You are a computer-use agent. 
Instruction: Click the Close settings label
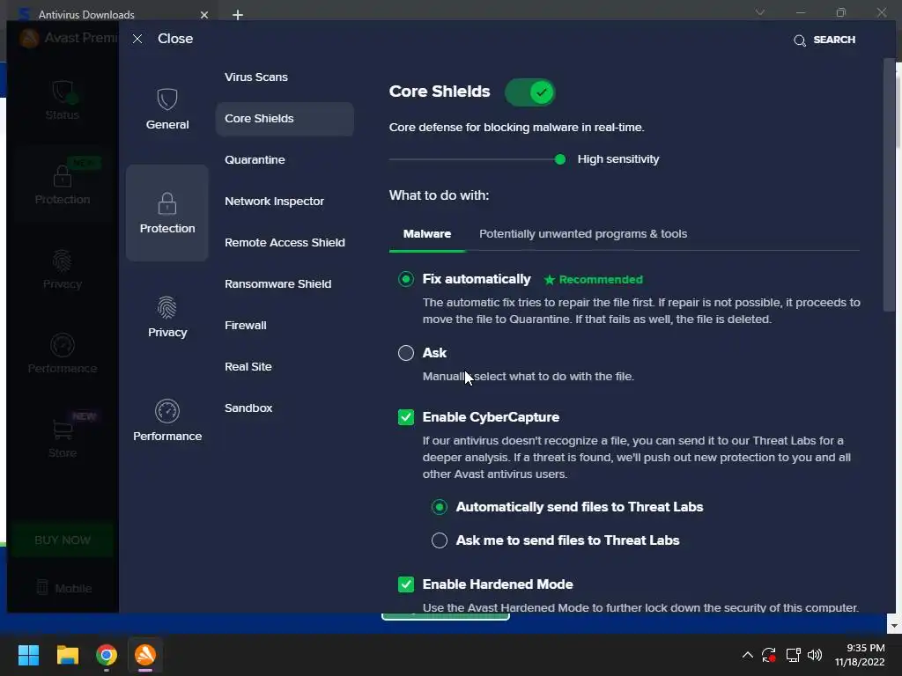(175, 39)
